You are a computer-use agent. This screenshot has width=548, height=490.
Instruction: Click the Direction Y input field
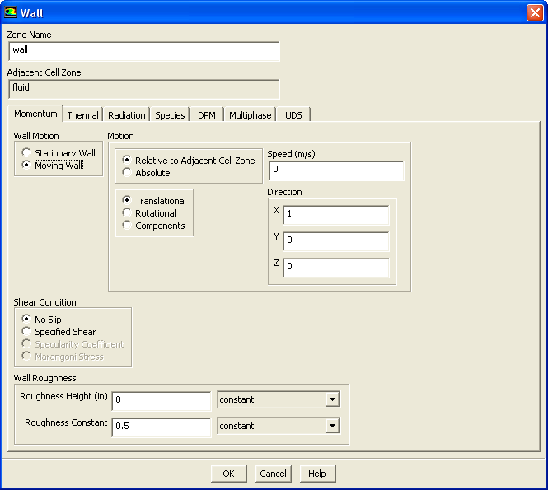click(x=336, y=241)
